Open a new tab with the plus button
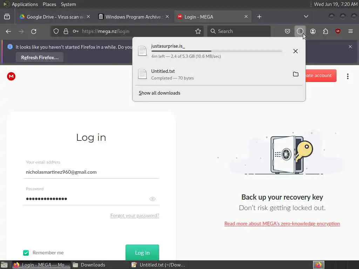The height and width of the screenshot is (269, 359). coord(259,17)
